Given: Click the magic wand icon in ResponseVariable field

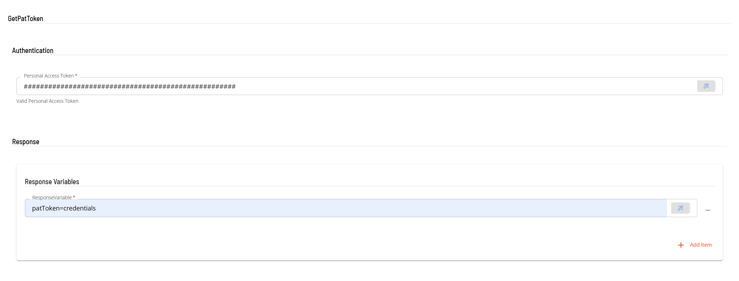Looking at the screenshot, I should [680, 208].
